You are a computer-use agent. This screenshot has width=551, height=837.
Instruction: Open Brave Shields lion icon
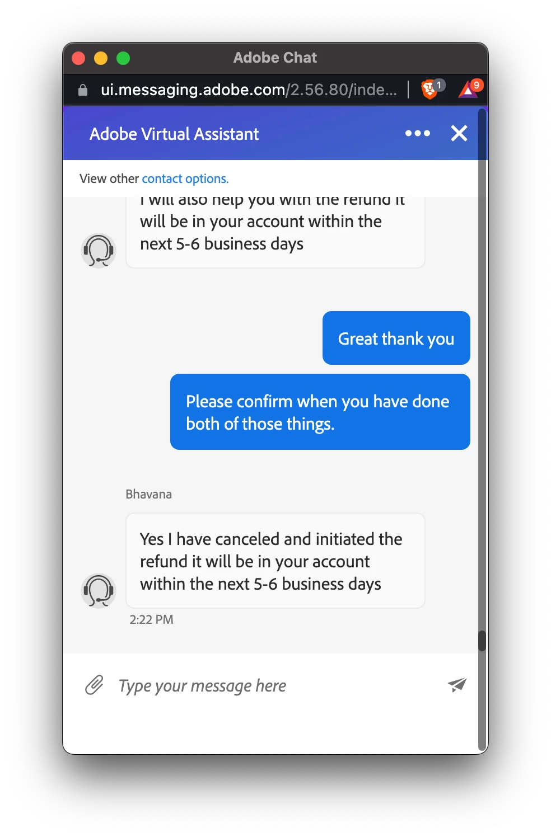[x=430, y=89]
